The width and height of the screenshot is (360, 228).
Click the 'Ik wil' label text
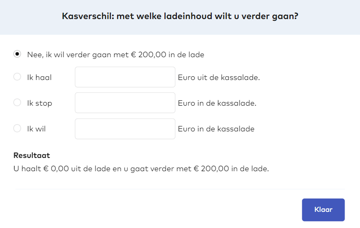click(37, 129)
